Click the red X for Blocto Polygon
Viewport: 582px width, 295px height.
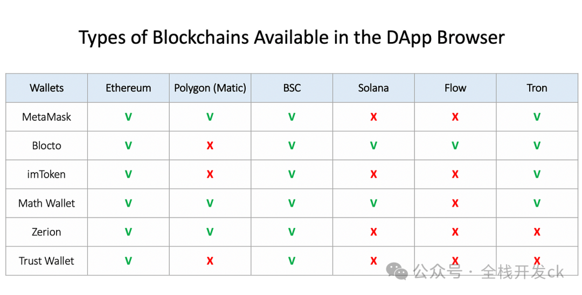point(210,146)
